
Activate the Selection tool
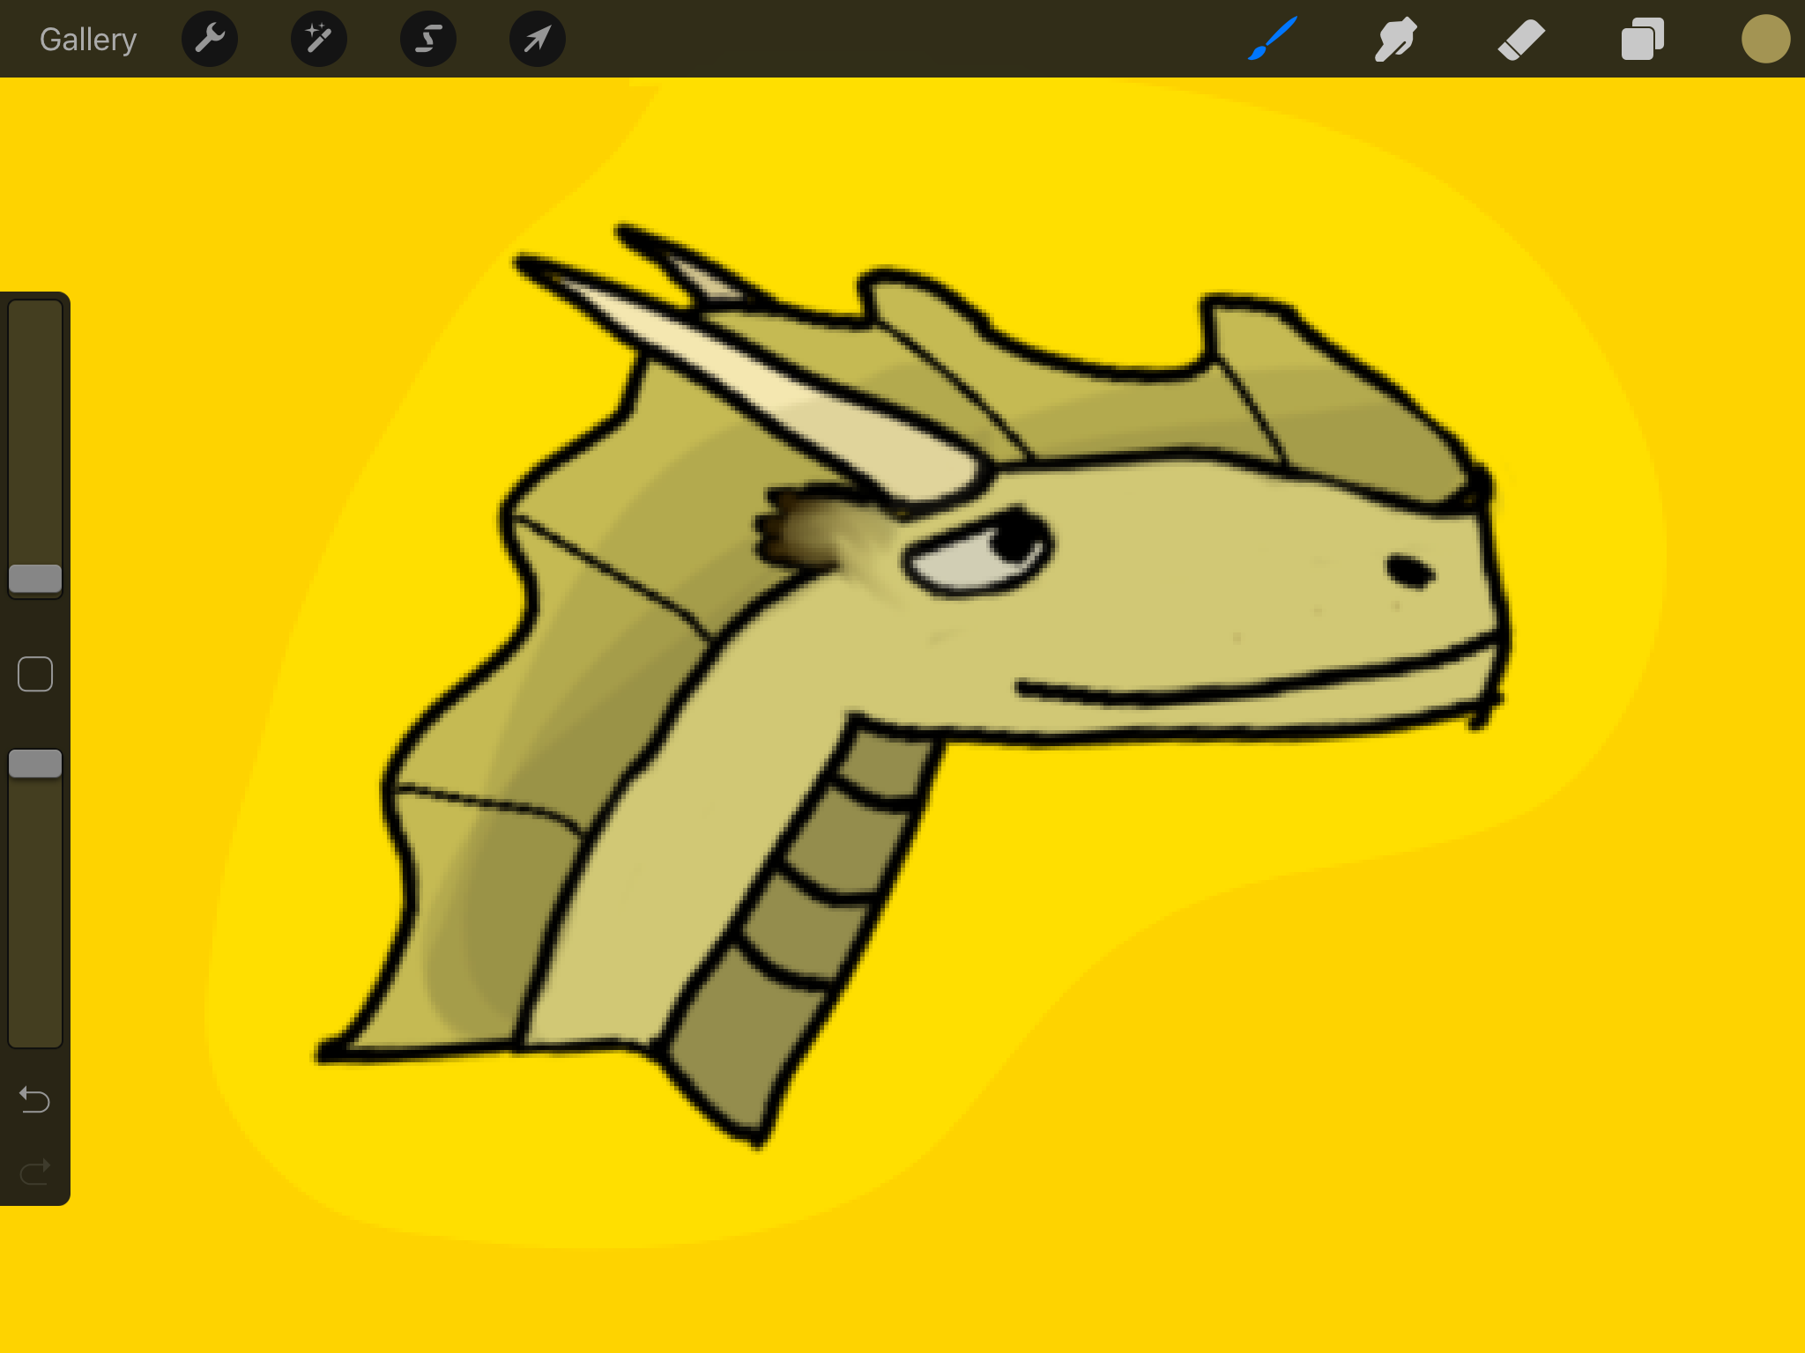tap(428, 39)
